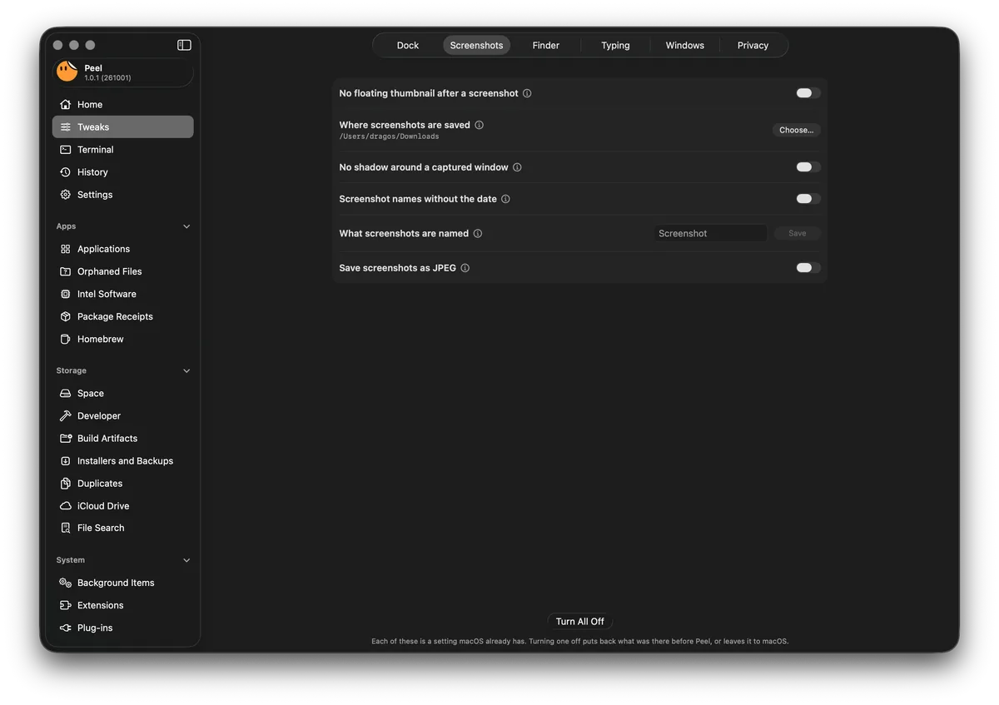The height and width of the screenshot is (705, 999).
Task: Click the Developer hammer icon
Action: point(66,415)
